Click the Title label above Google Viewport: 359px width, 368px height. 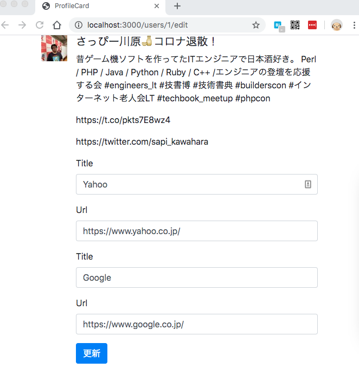85,256
